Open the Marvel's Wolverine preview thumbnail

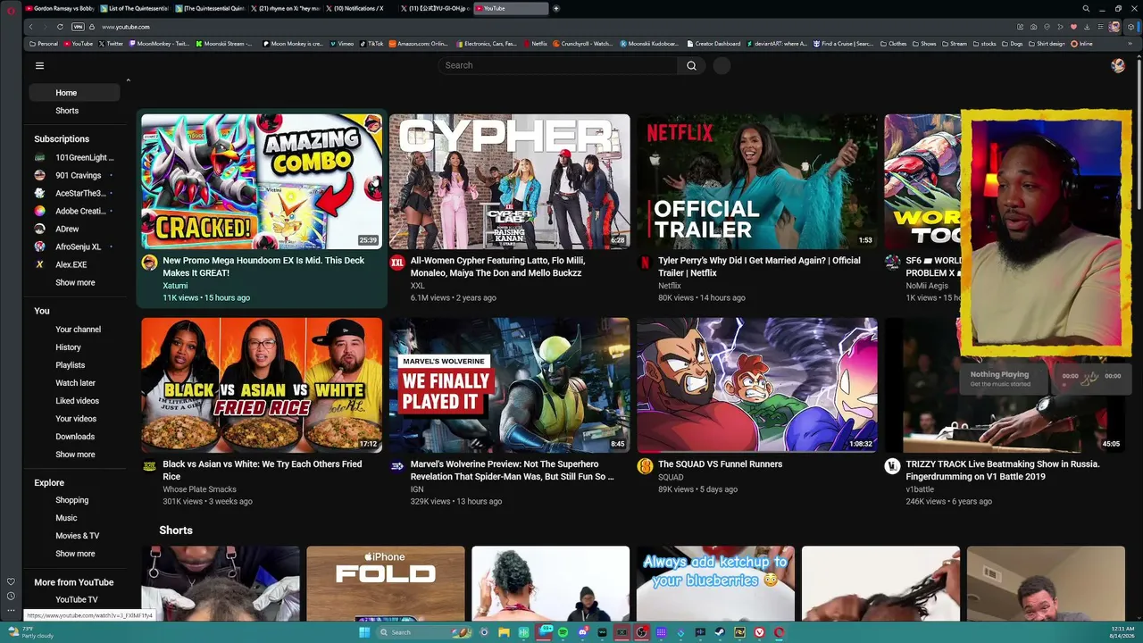click(509, 385)
